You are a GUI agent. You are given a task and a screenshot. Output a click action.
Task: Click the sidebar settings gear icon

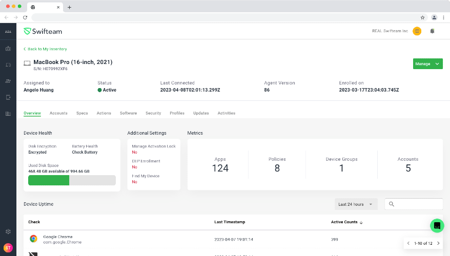tap(8, 231)
